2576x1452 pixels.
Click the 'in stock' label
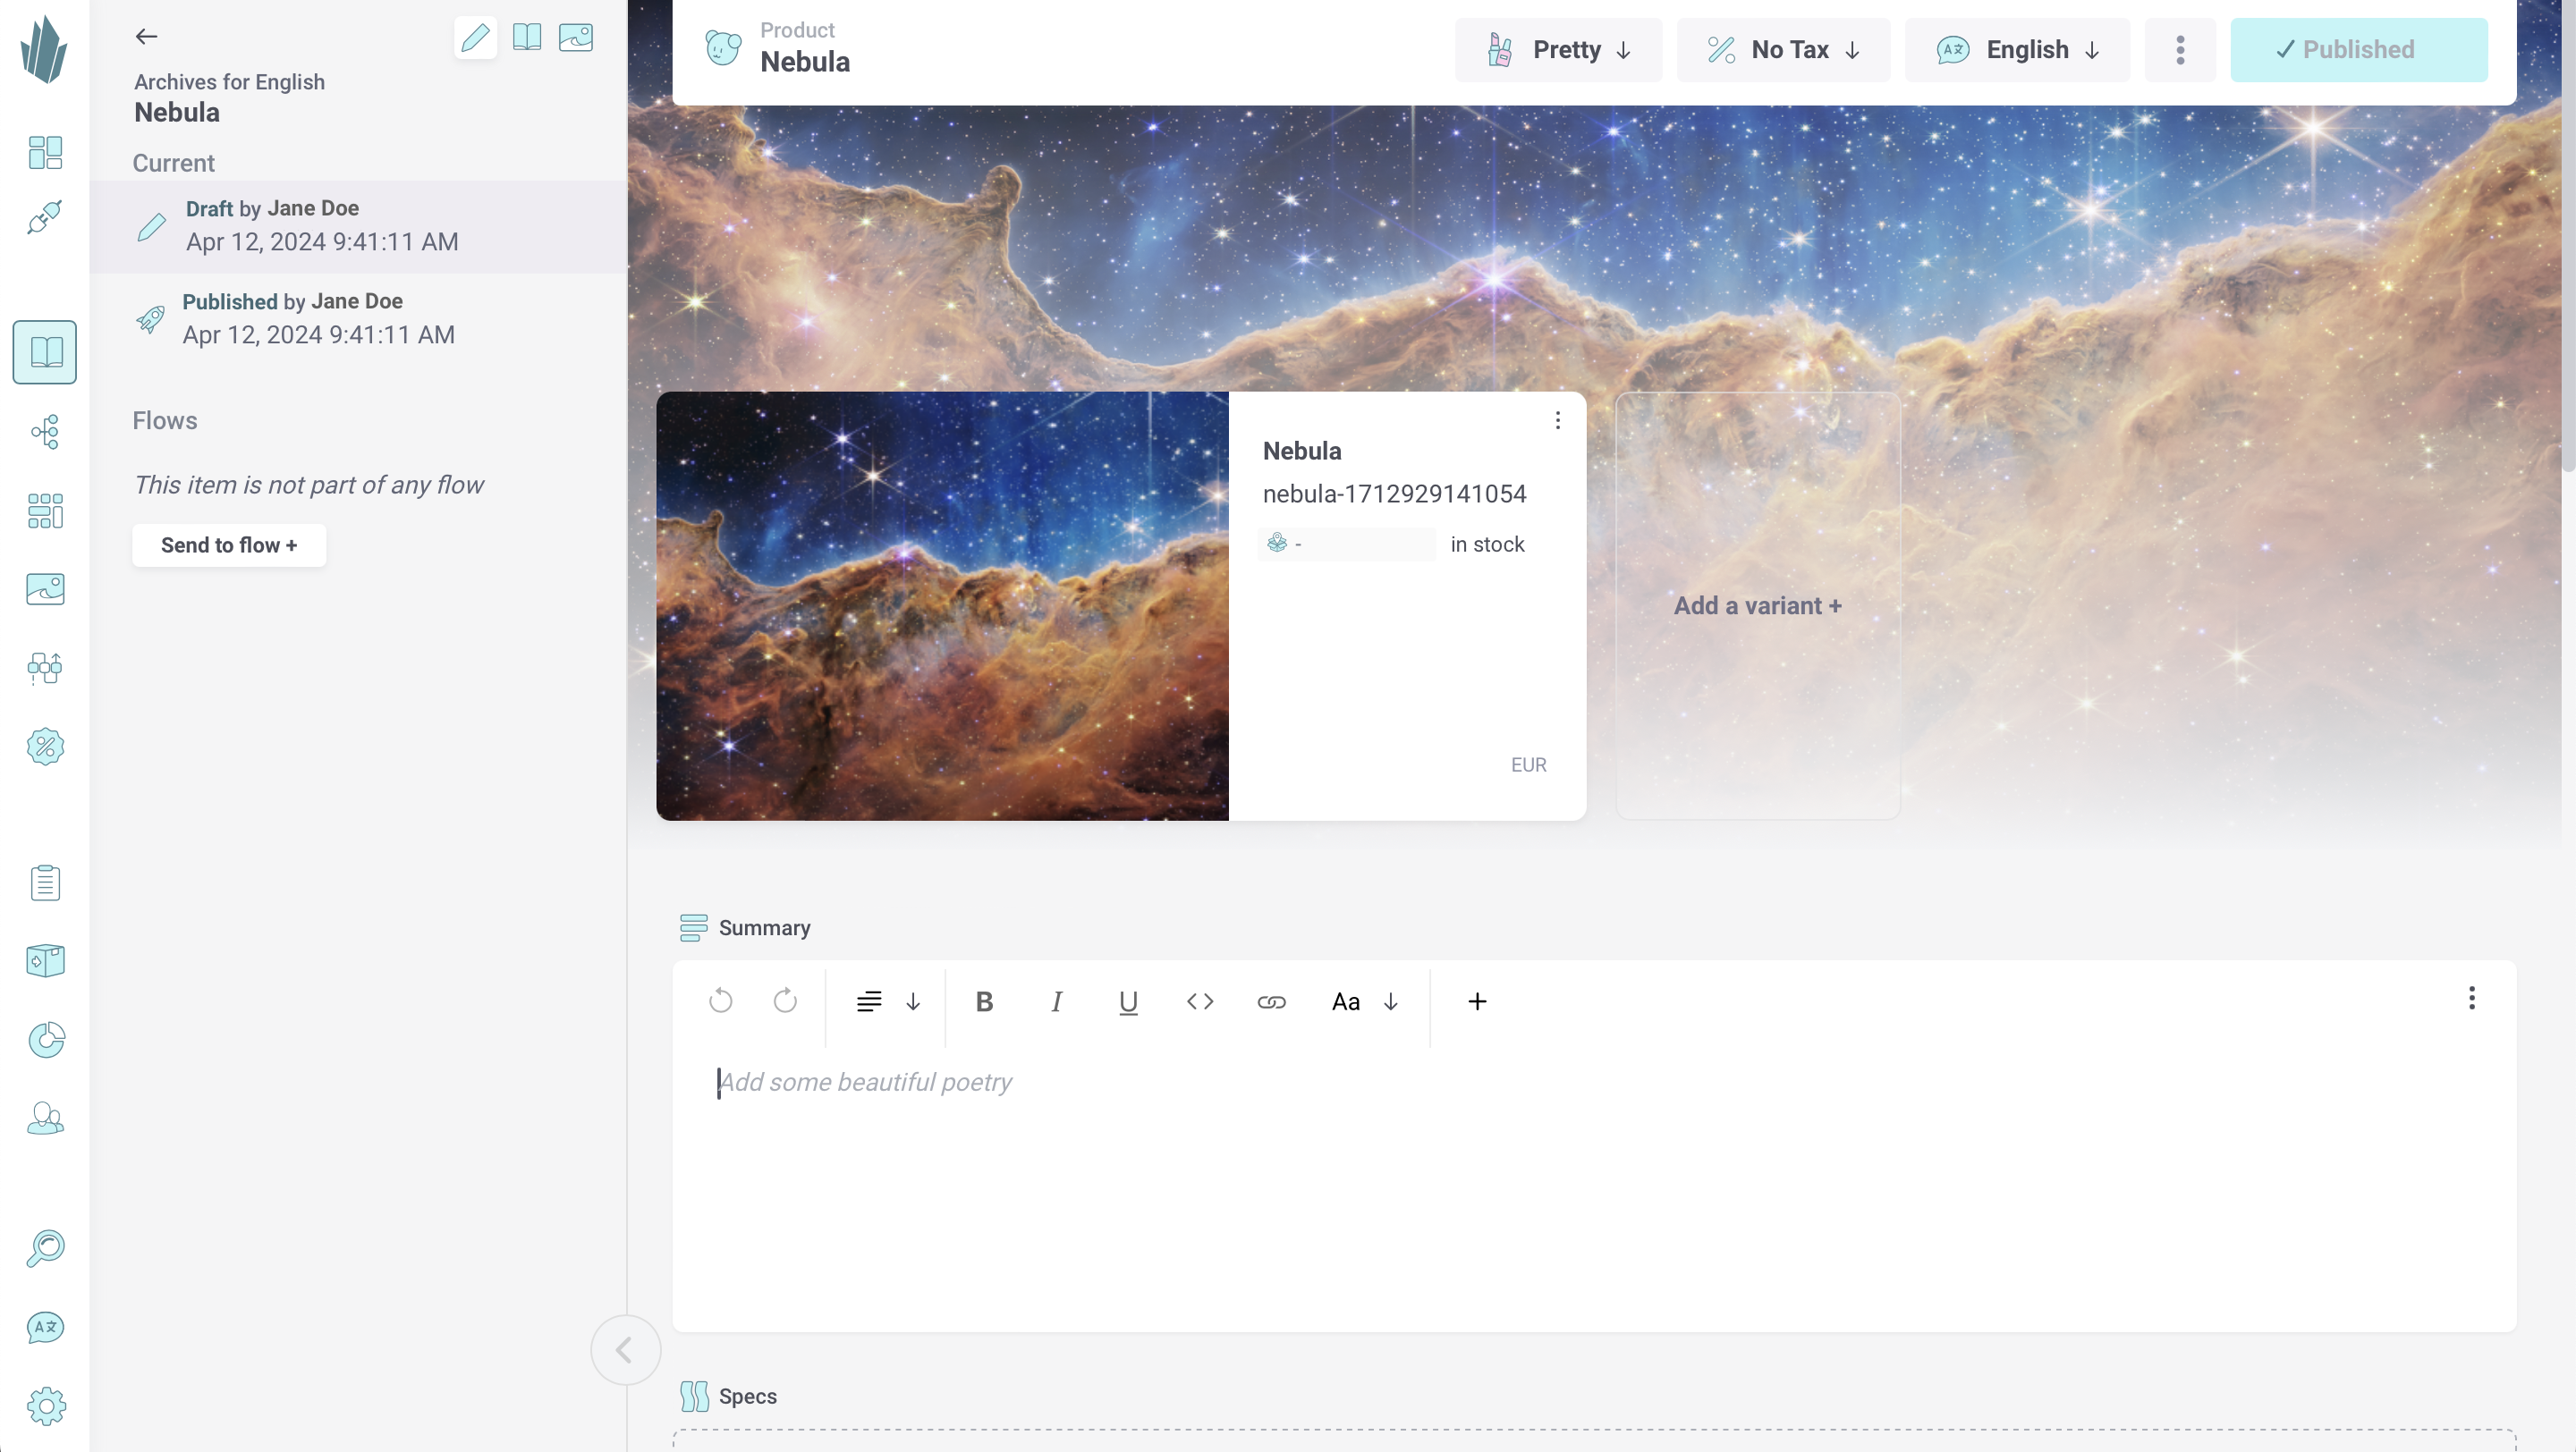point(1487,544)
